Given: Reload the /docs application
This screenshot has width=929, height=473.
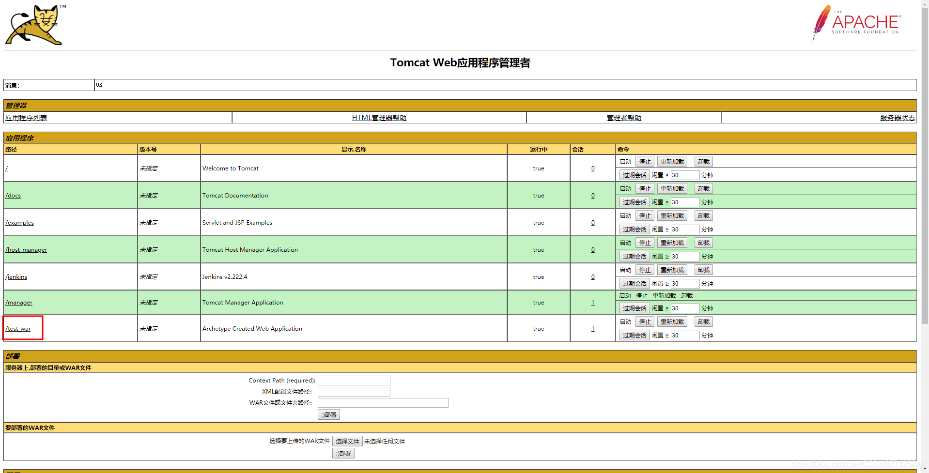Looking at the screenshot, I should pyautogui.click(x=672, y=189).
